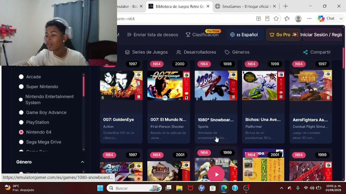Image resolution: width=346 pixels, height=194 pixels.
Task: Close the Biblioteca de Juegos Retro tab
Action: coord(208,6)
